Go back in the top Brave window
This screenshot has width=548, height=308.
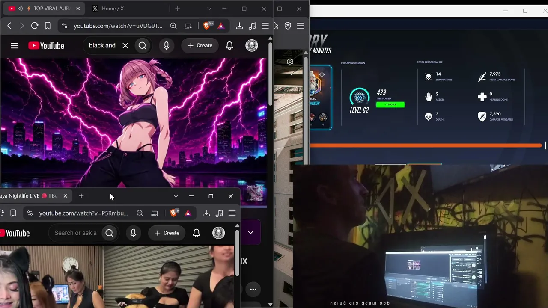[x=9, y=26]
